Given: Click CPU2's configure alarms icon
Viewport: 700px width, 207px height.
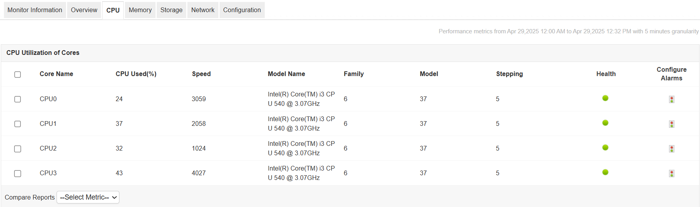Looking at the screenshot, I should click(x=672, y=149).
